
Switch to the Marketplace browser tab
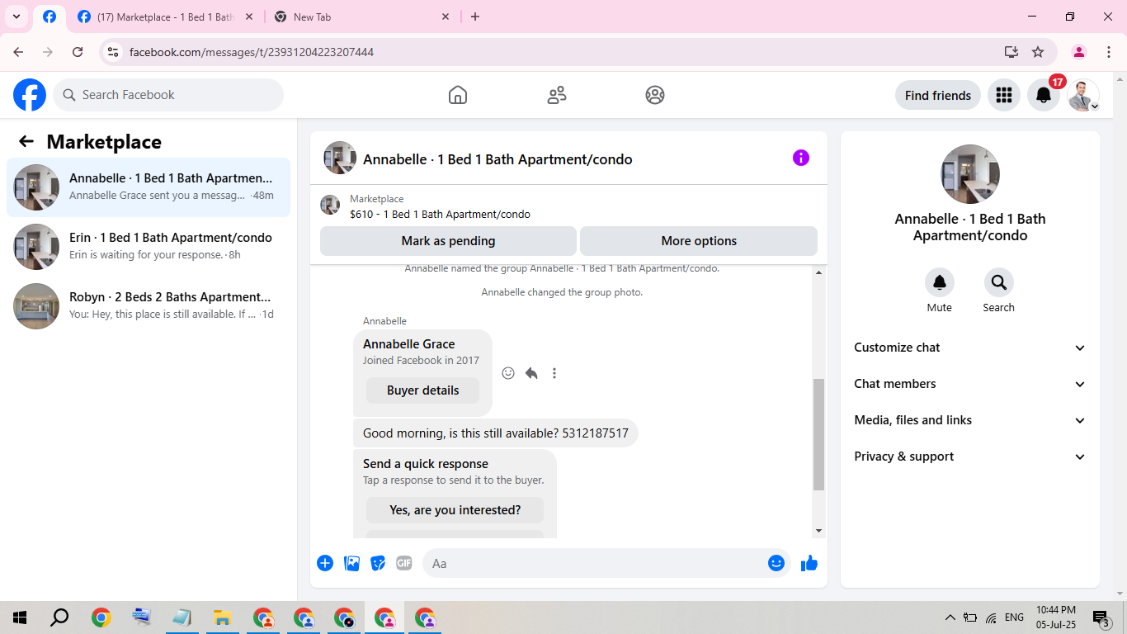coord(166,17)
